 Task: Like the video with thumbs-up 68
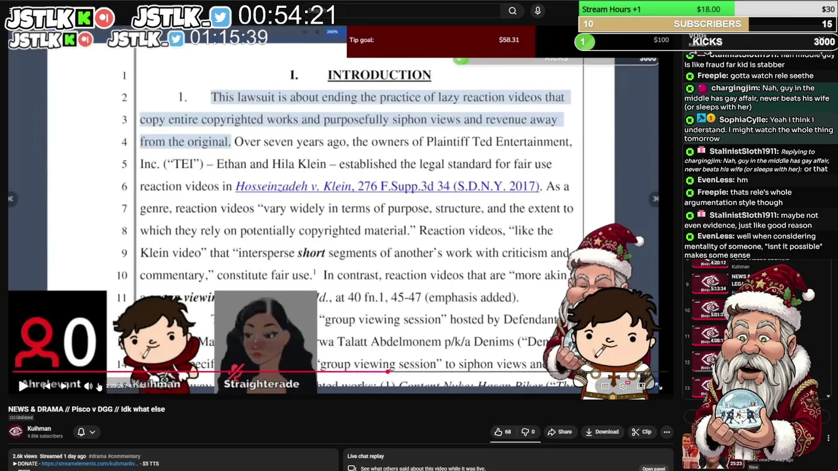click(x=503, y=432)
